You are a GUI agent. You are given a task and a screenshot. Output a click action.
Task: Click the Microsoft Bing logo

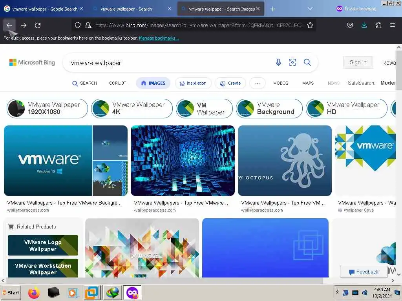click(32, 62)
